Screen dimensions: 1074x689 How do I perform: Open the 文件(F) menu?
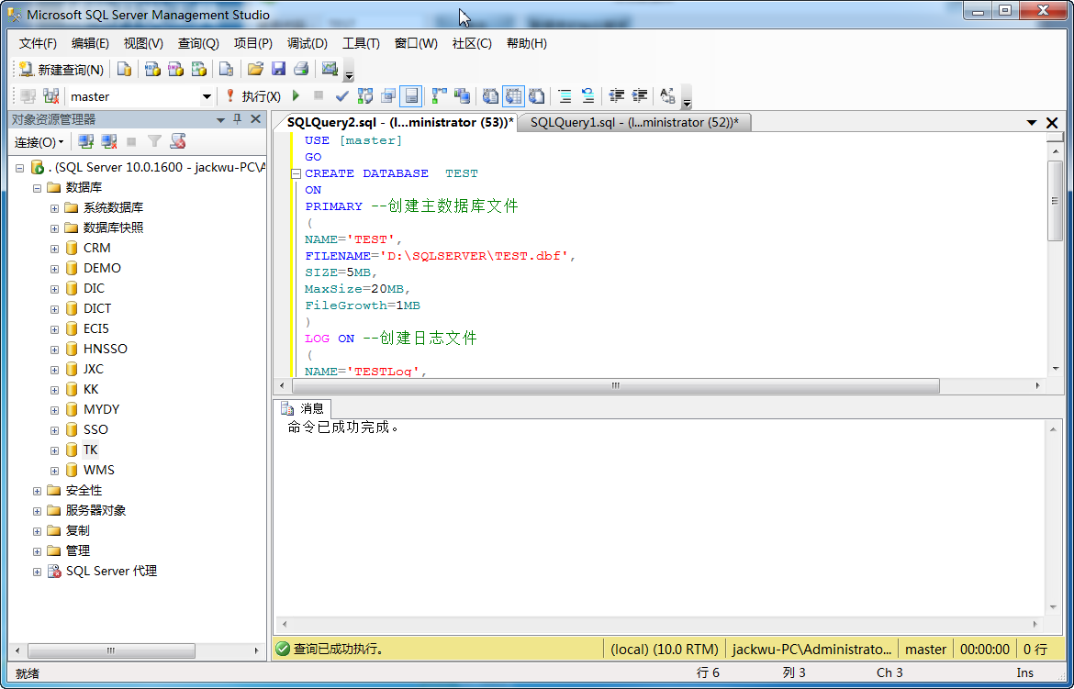38,43
